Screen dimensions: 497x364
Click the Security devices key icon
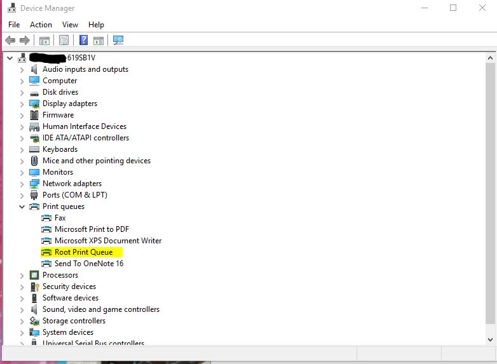point(34,286)
